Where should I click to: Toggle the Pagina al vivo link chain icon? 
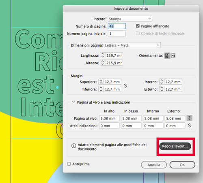pyautogui.click(x=190, y=118)
